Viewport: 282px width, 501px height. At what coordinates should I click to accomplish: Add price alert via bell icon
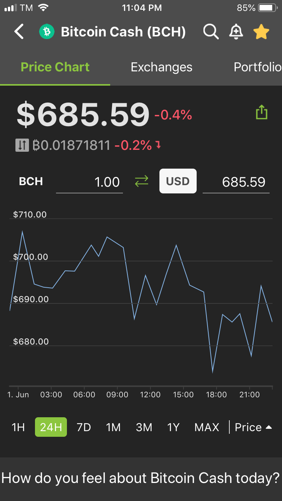[236, 32]
